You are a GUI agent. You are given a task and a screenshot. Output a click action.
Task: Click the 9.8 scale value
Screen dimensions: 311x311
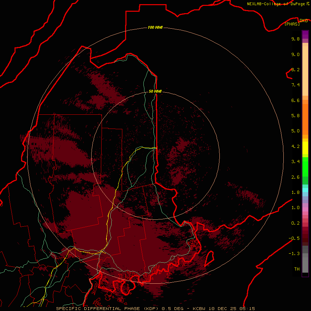click(x=295, y=39)
